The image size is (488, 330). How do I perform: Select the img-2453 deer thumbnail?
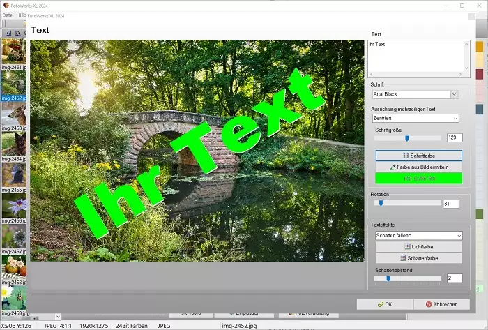pyautogui.click(x=13, y=115)
